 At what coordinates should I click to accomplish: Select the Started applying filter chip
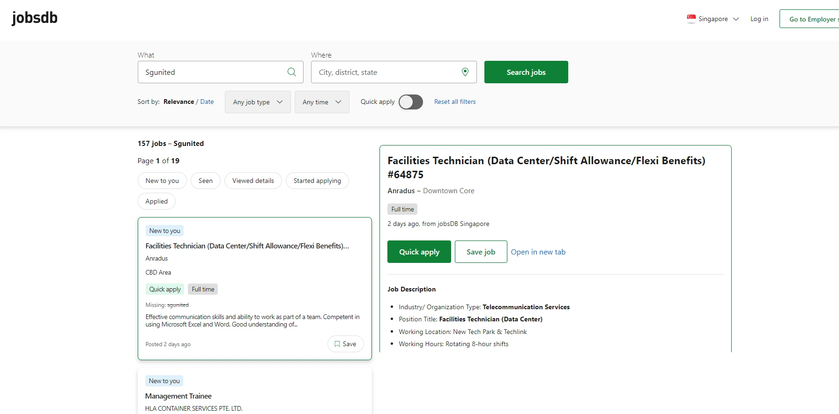click(x=317, y=181)
